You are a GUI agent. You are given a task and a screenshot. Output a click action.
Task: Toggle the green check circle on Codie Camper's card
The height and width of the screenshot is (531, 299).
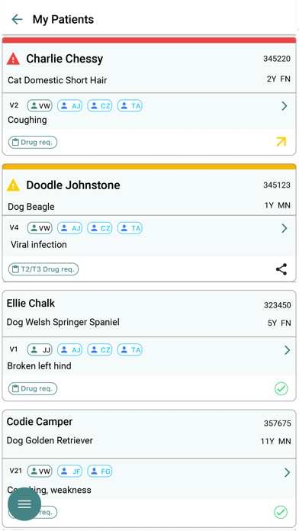point(281,513)
